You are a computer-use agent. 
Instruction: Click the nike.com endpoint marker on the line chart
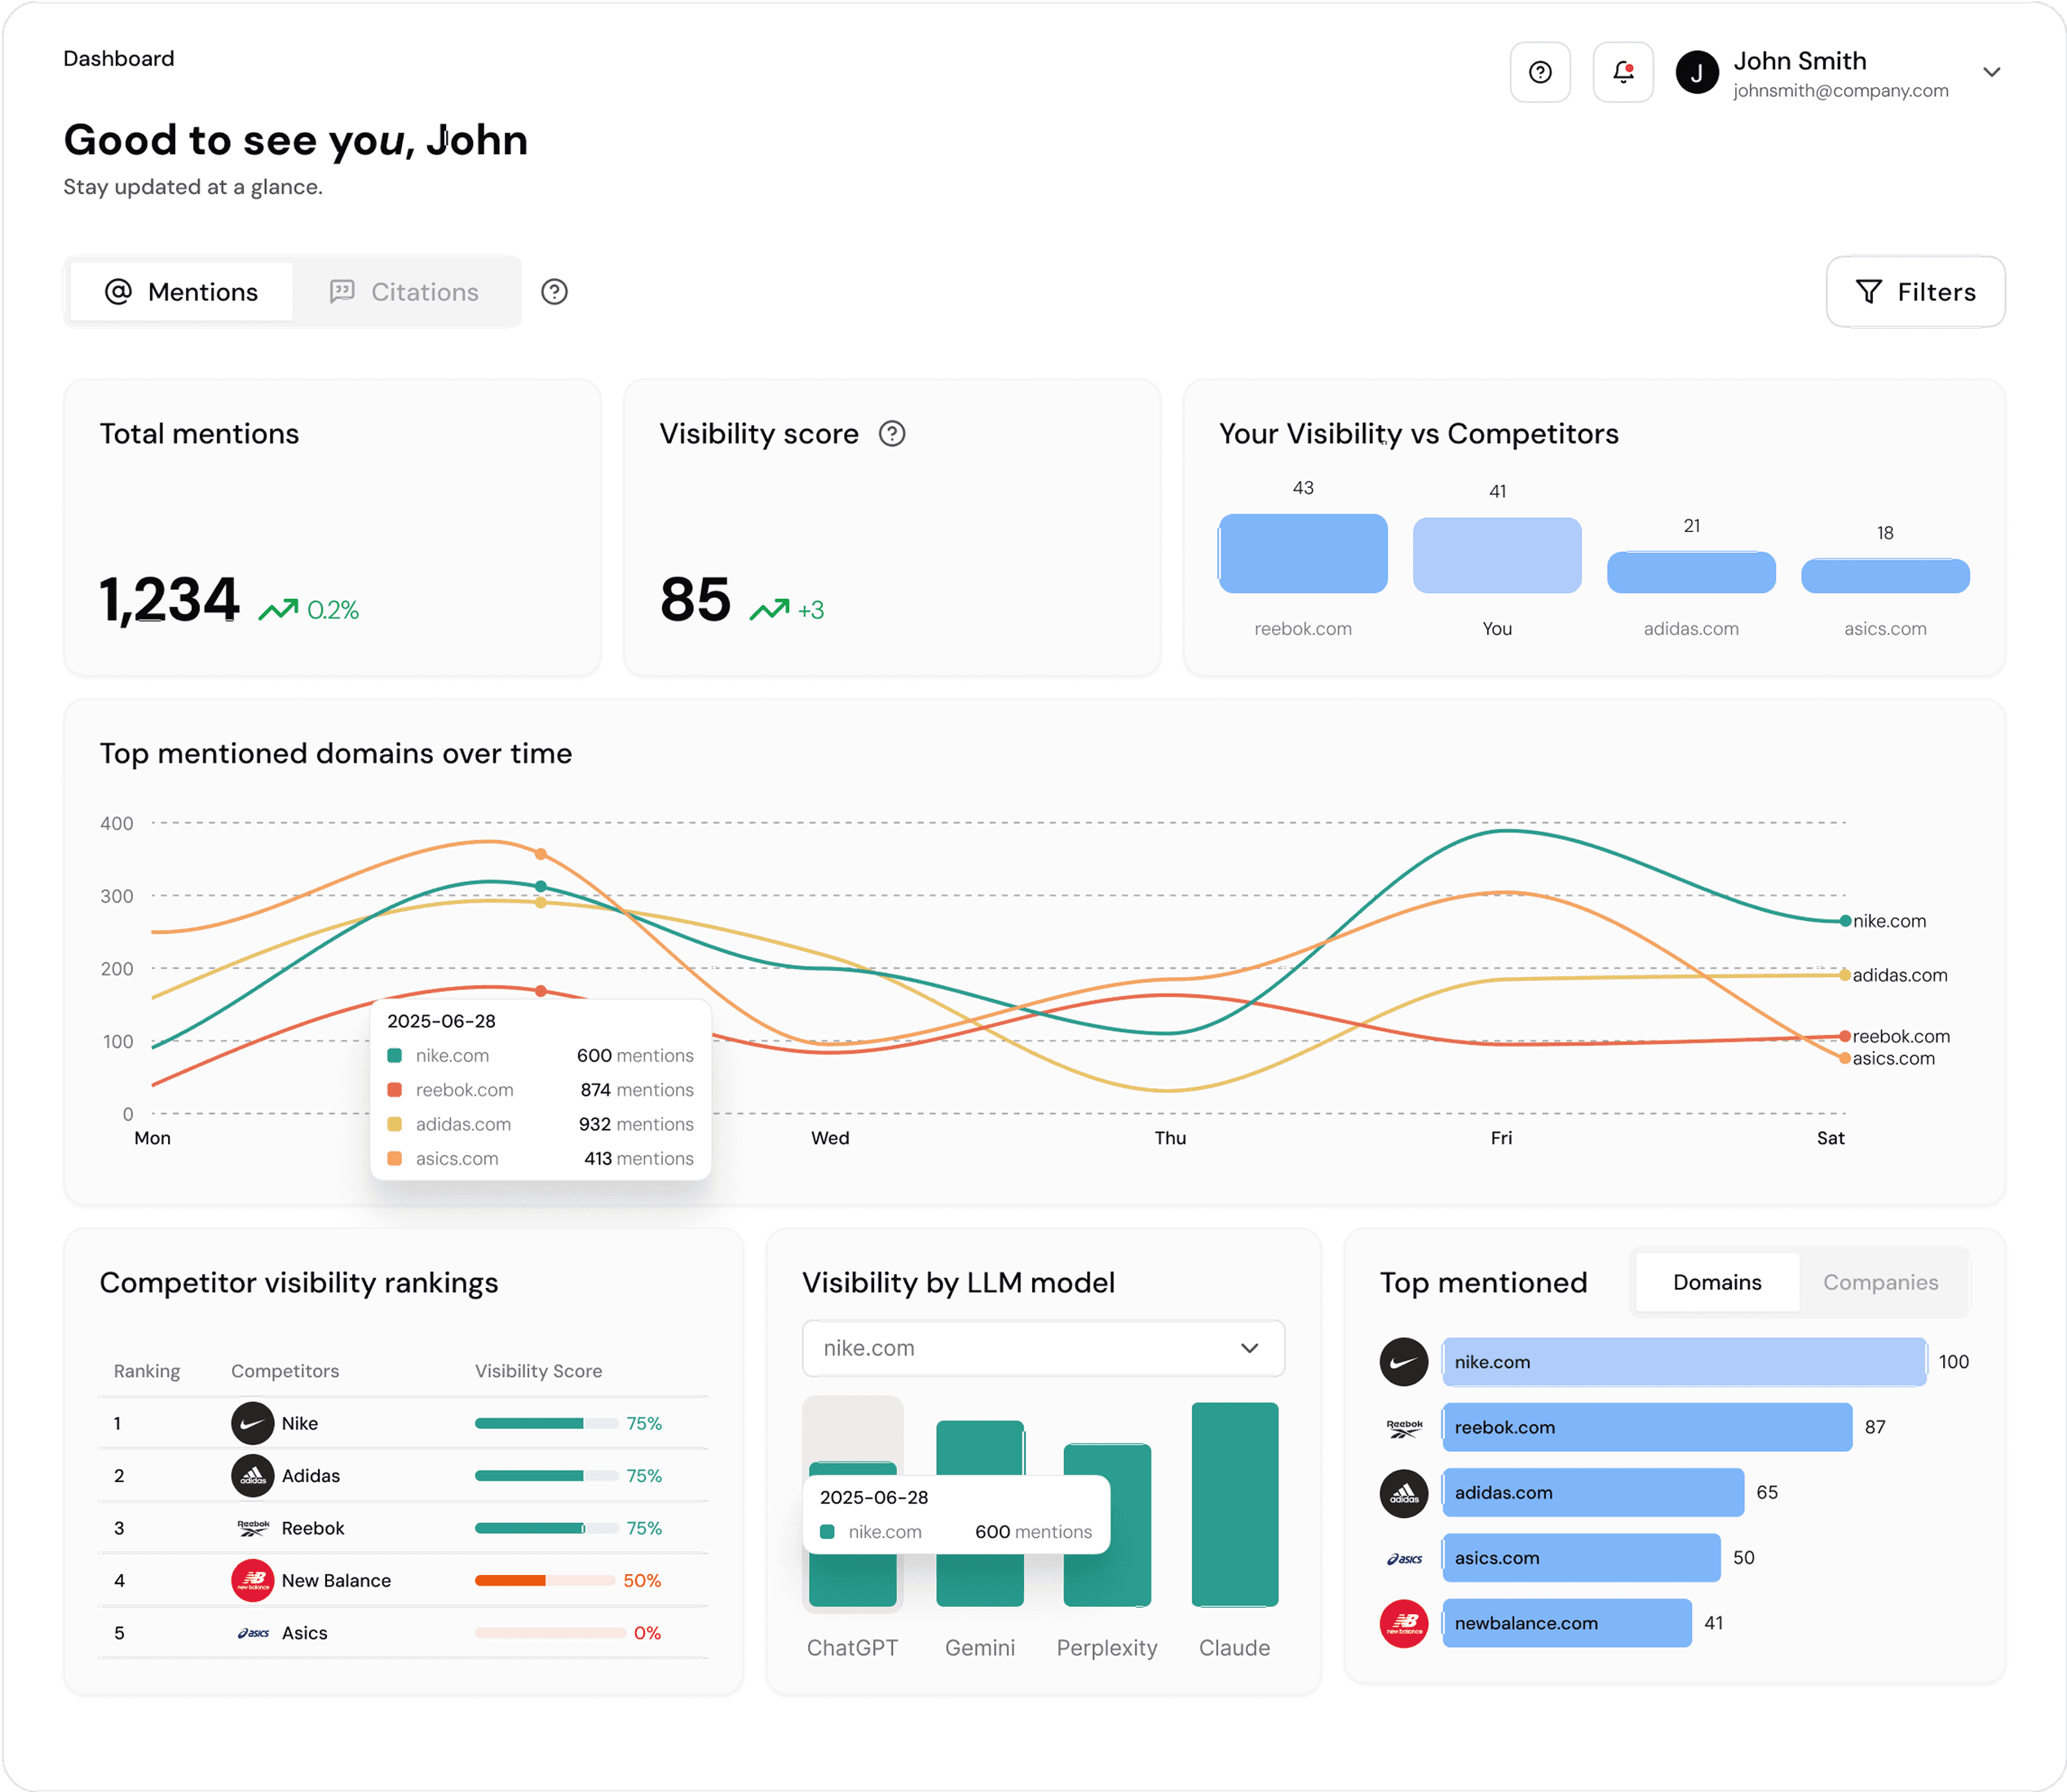tap(1845, 921)
